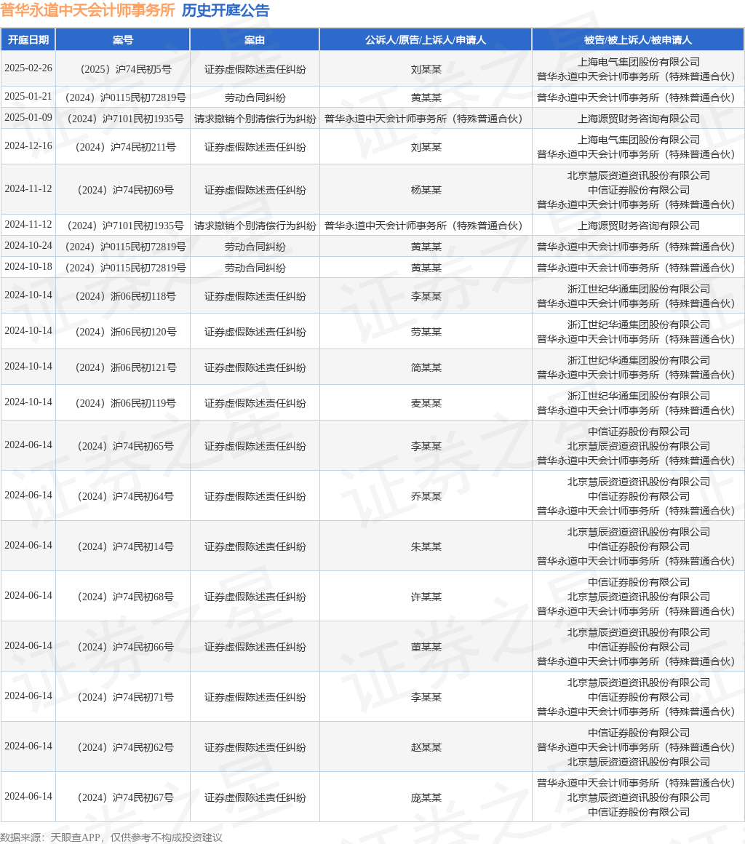
Task: Select case number (2024)沪74民初65号
Action: click(123, 446)
